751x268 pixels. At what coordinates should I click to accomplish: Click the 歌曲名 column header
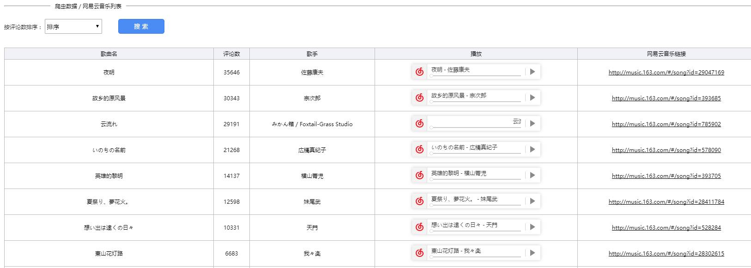(x=109, y=54)
